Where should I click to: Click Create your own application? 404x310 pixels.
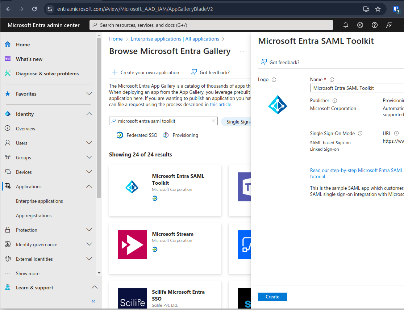tap(146, 72)
